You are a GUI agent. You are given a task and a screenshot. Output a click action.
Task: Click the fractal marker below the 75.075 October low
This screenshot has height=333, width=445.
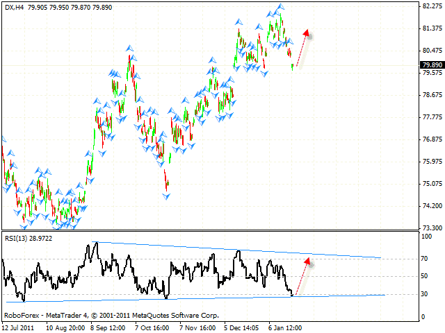click(166, 196)
